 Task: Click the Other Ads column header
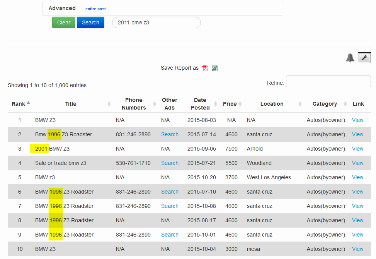[170, 104]
